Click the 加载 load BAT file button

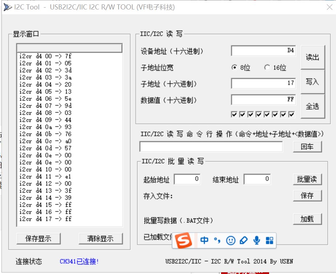click(307, 219)
